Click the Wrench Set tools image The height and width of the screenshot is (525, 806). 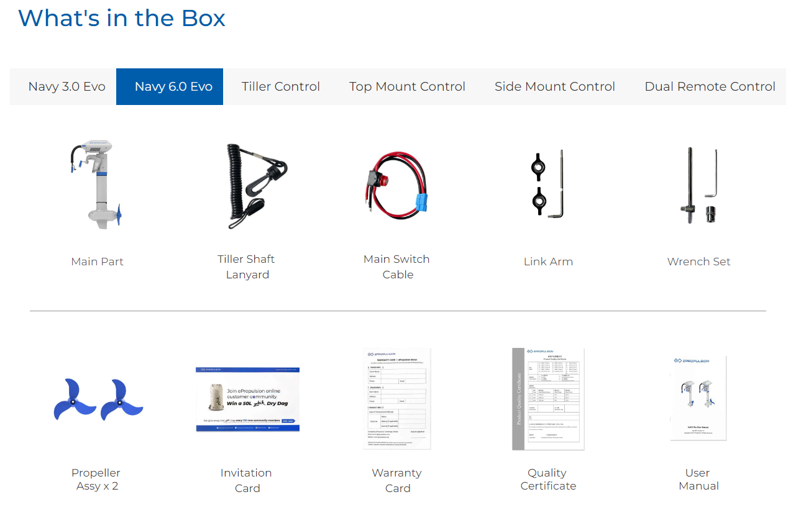tap(699, 185)
